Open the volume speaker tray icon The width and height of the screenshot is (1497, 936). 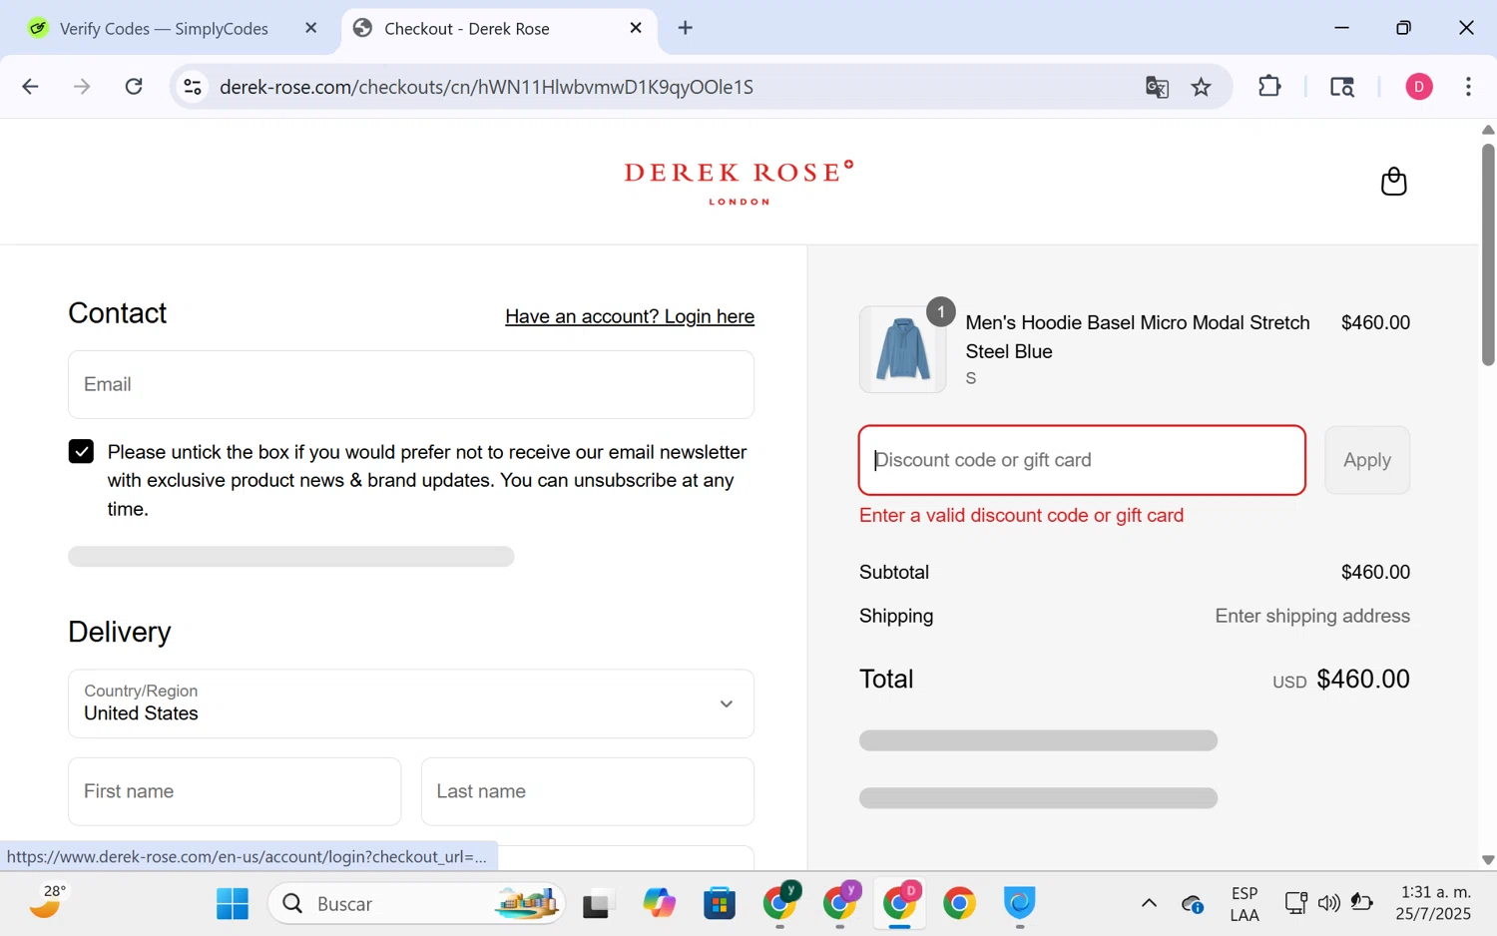coord(1328,904)
